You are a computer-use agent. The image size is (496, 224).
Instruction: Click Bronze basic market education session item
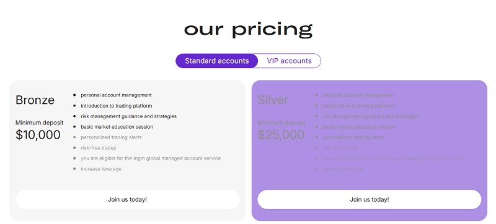coord(117,127)
